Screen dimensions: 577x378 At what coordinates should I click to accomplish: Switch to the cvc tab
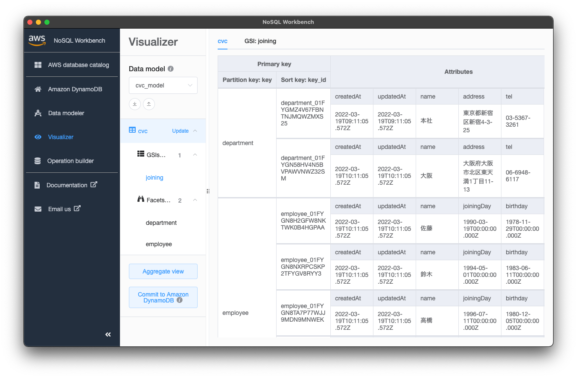click(x=222, y=41)
